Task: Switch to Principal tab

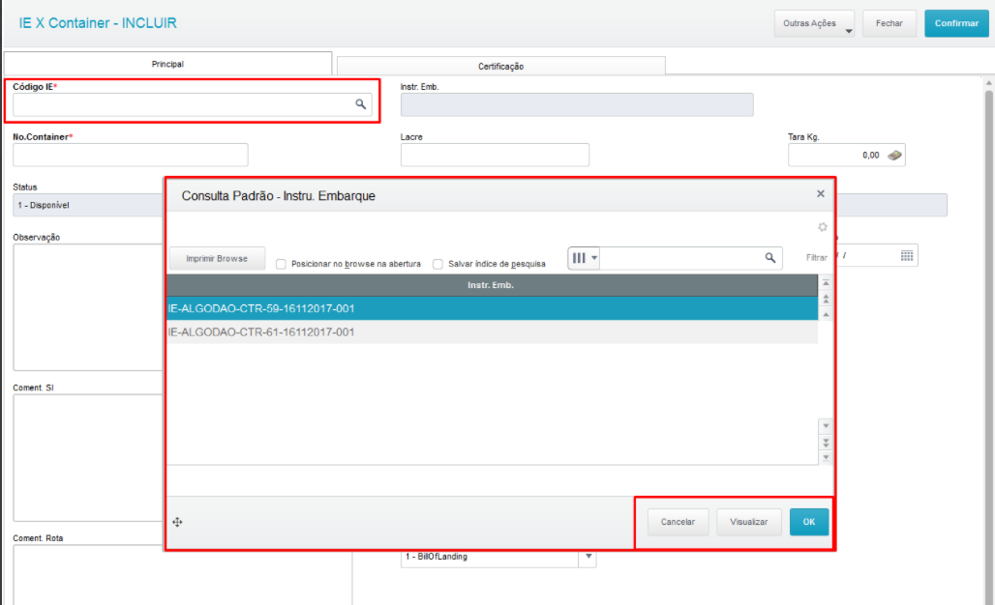Action: [x=167, y=64]
